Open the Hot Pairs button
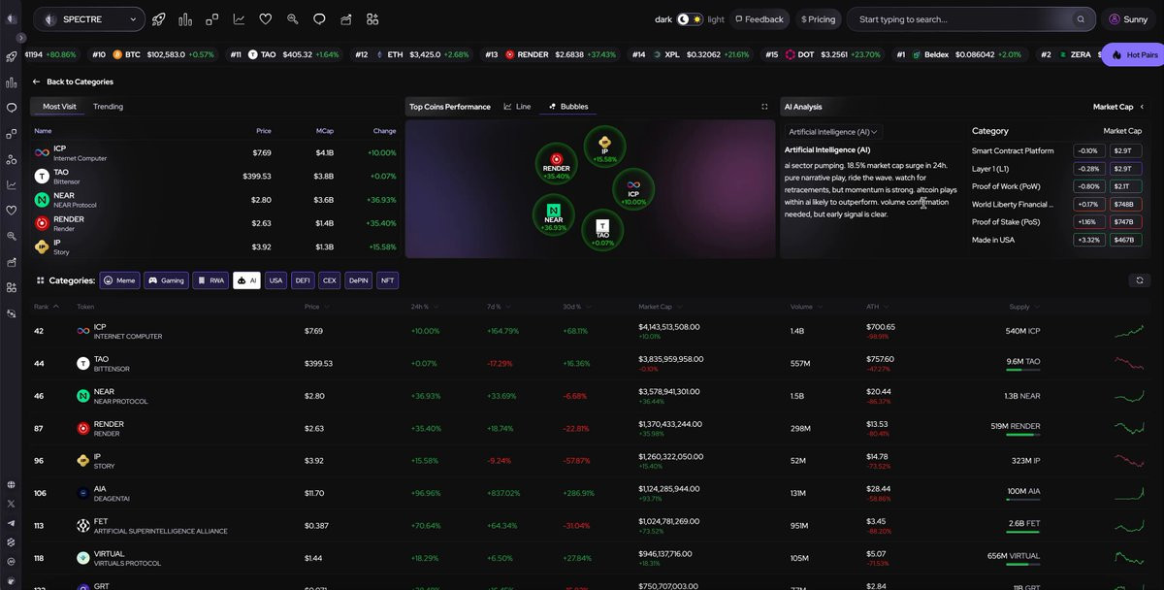Viewport: 1164px width, 590px height. [x=1133, y=54]
